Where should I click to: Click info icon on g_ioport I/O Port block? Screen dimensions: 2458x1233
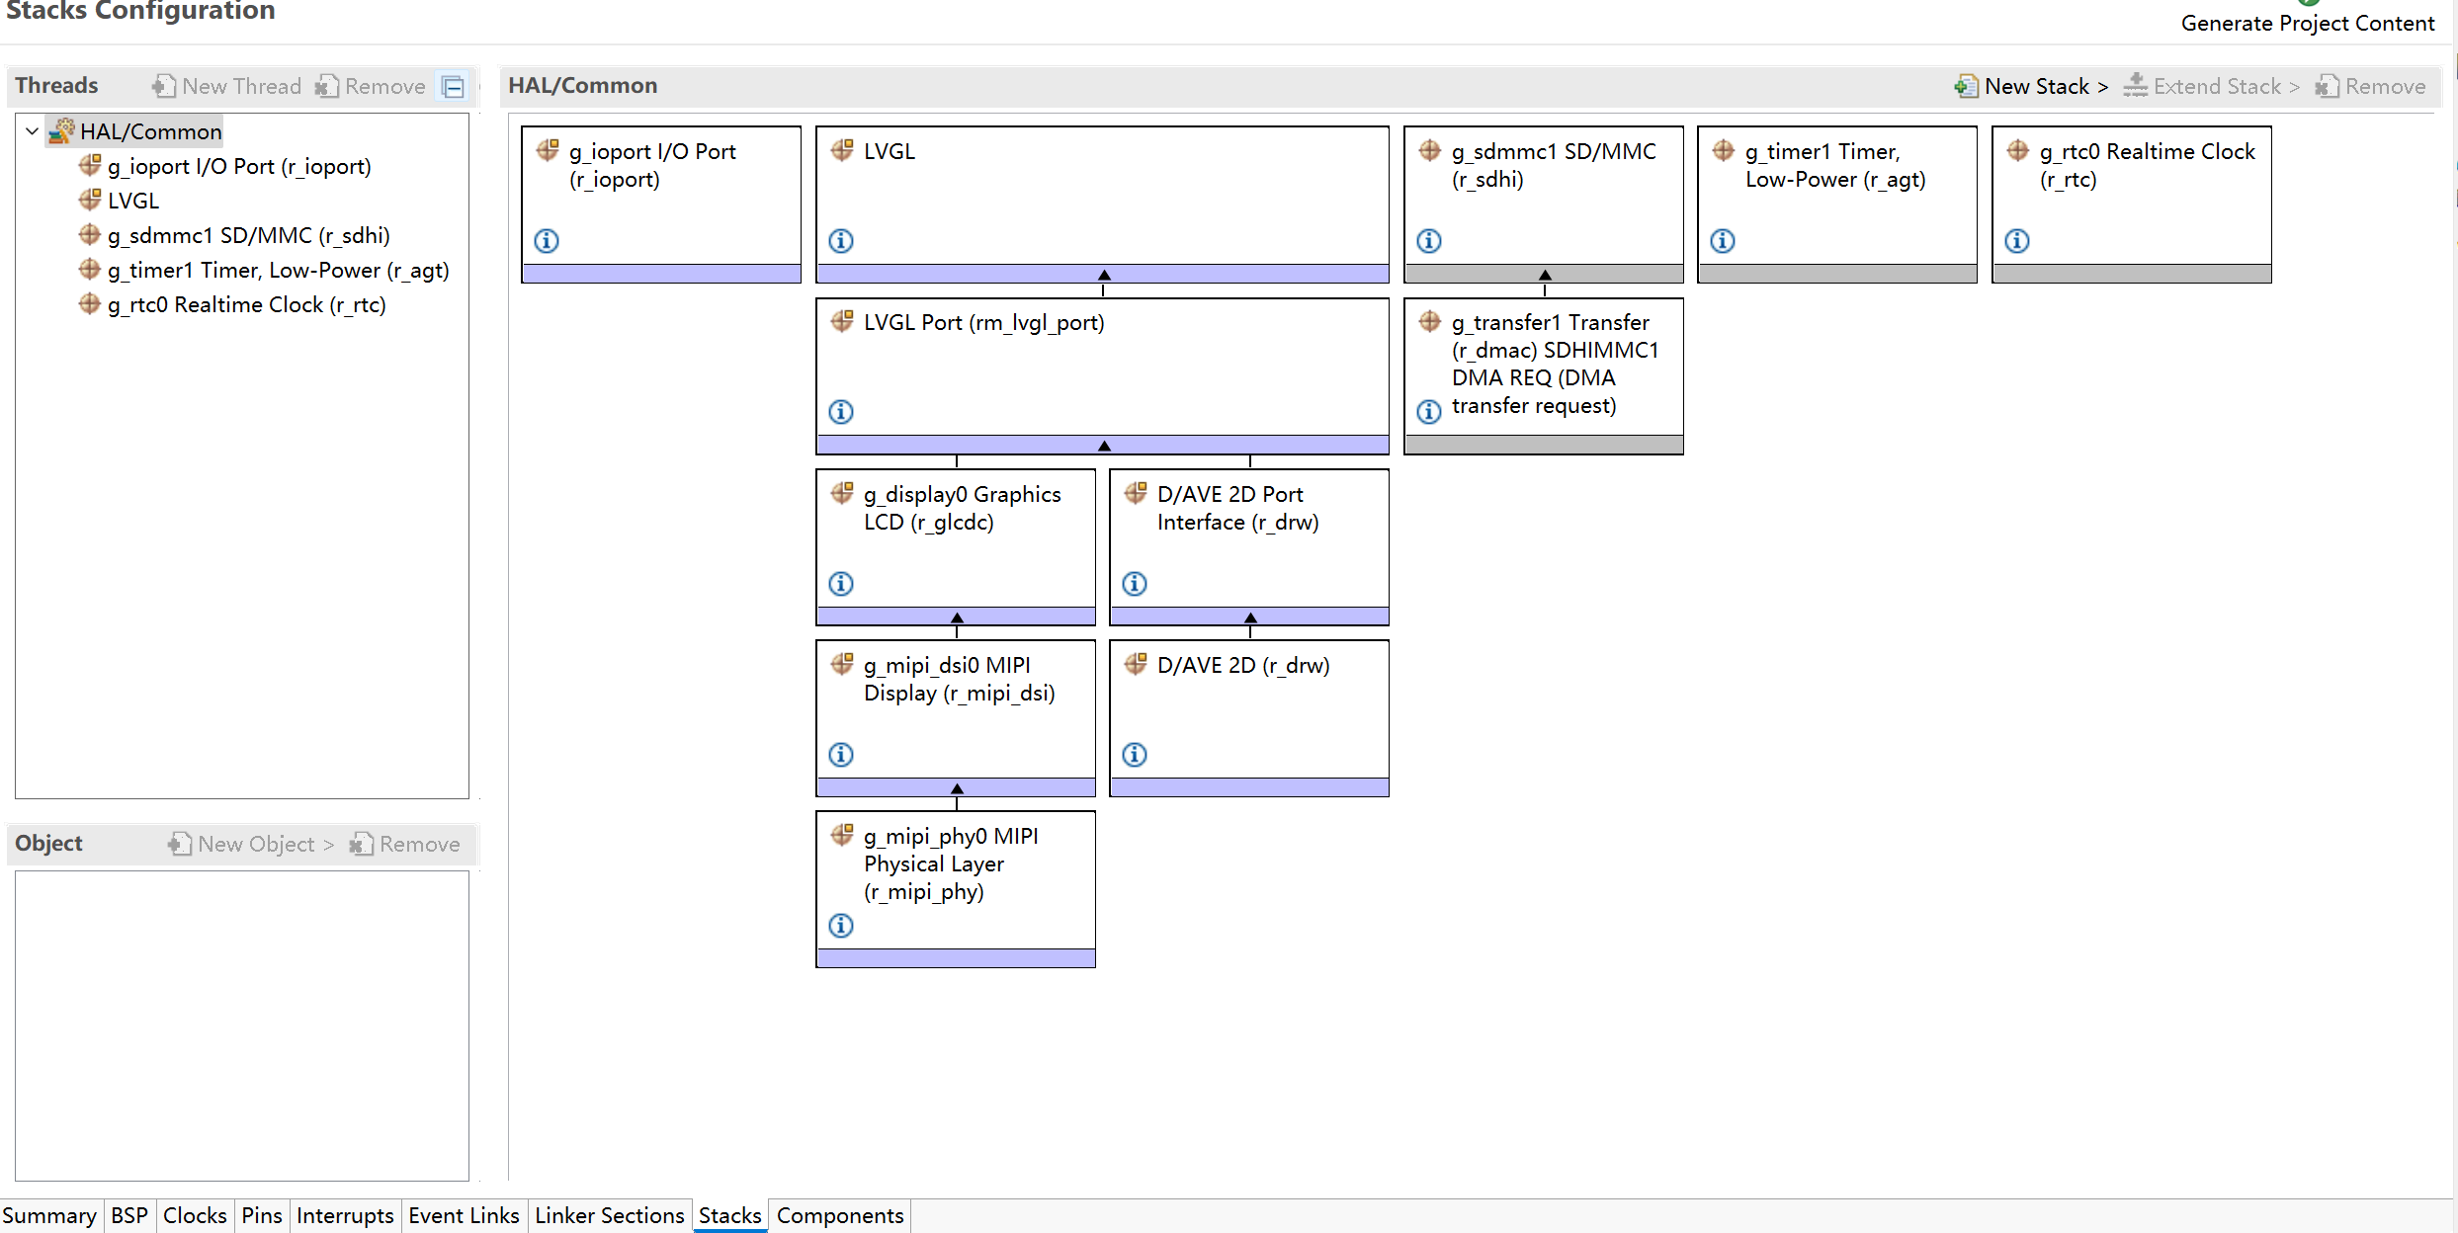(547, 240)
